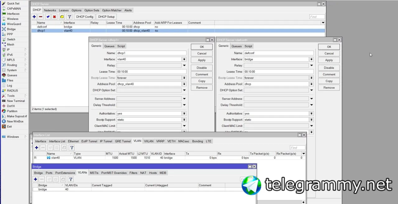Click filter icon in Bridge window toolbar
Image resolution: width=398 pixels, height=204 pixels.
tap(71, 179)
